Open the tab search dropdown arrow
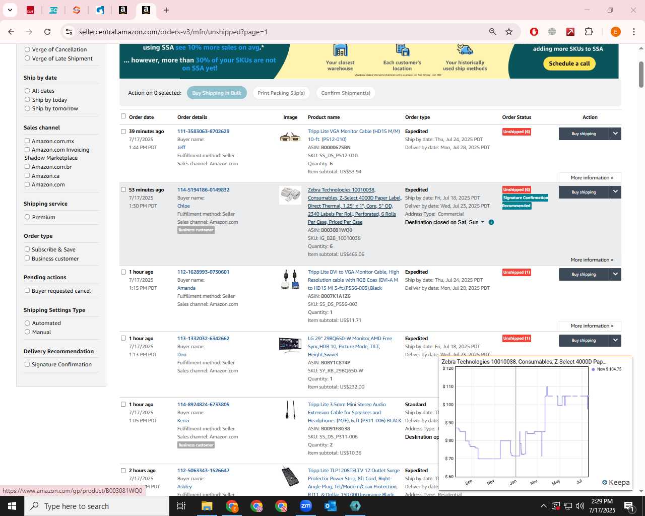This screenshot has height=516, width=645. tap(10, 10)
